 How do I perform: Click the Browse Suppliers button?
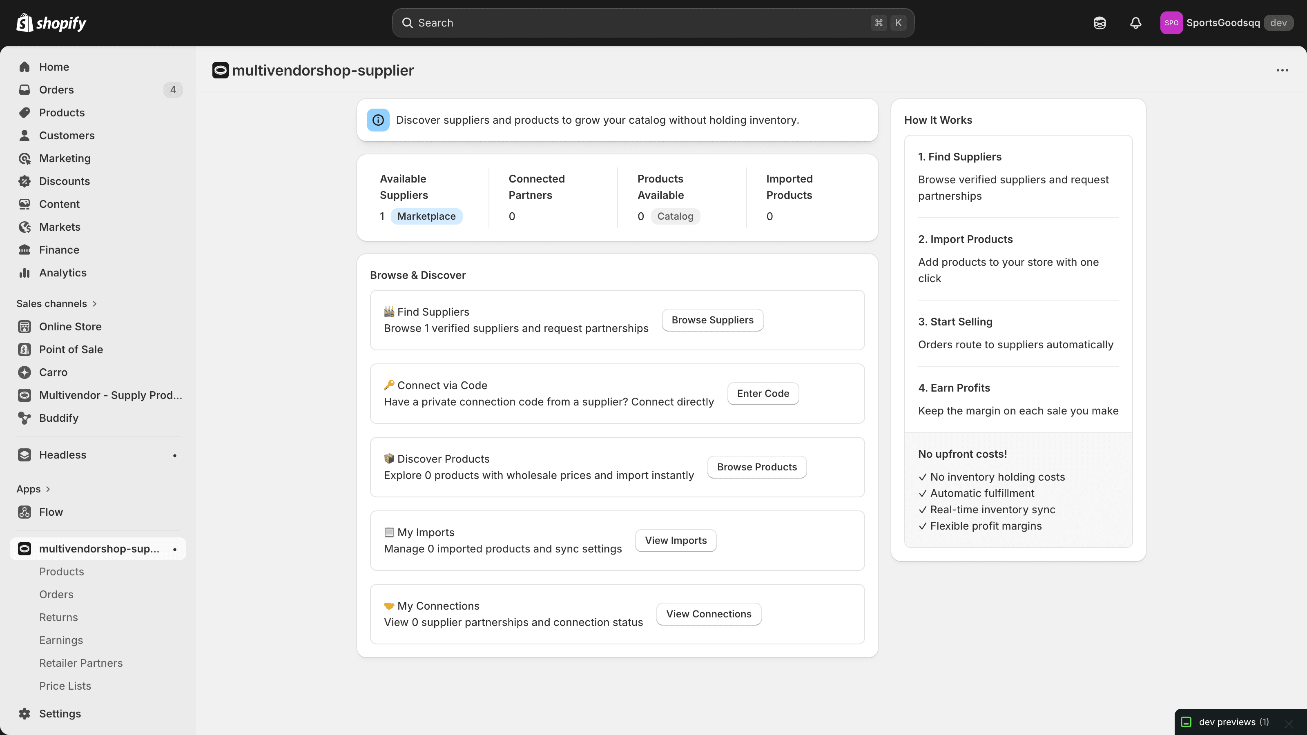click(712, 320)
